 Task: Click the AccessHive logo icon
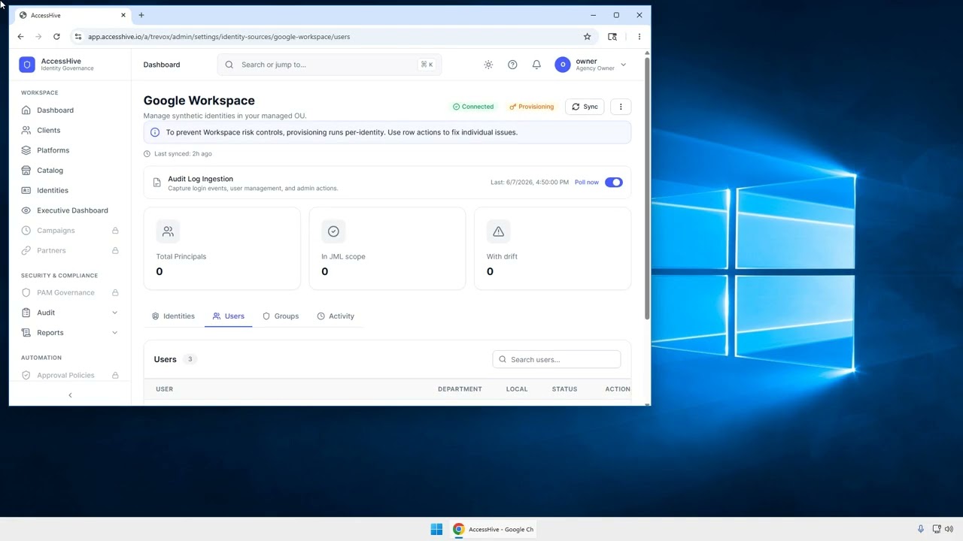tap(27, 65)
